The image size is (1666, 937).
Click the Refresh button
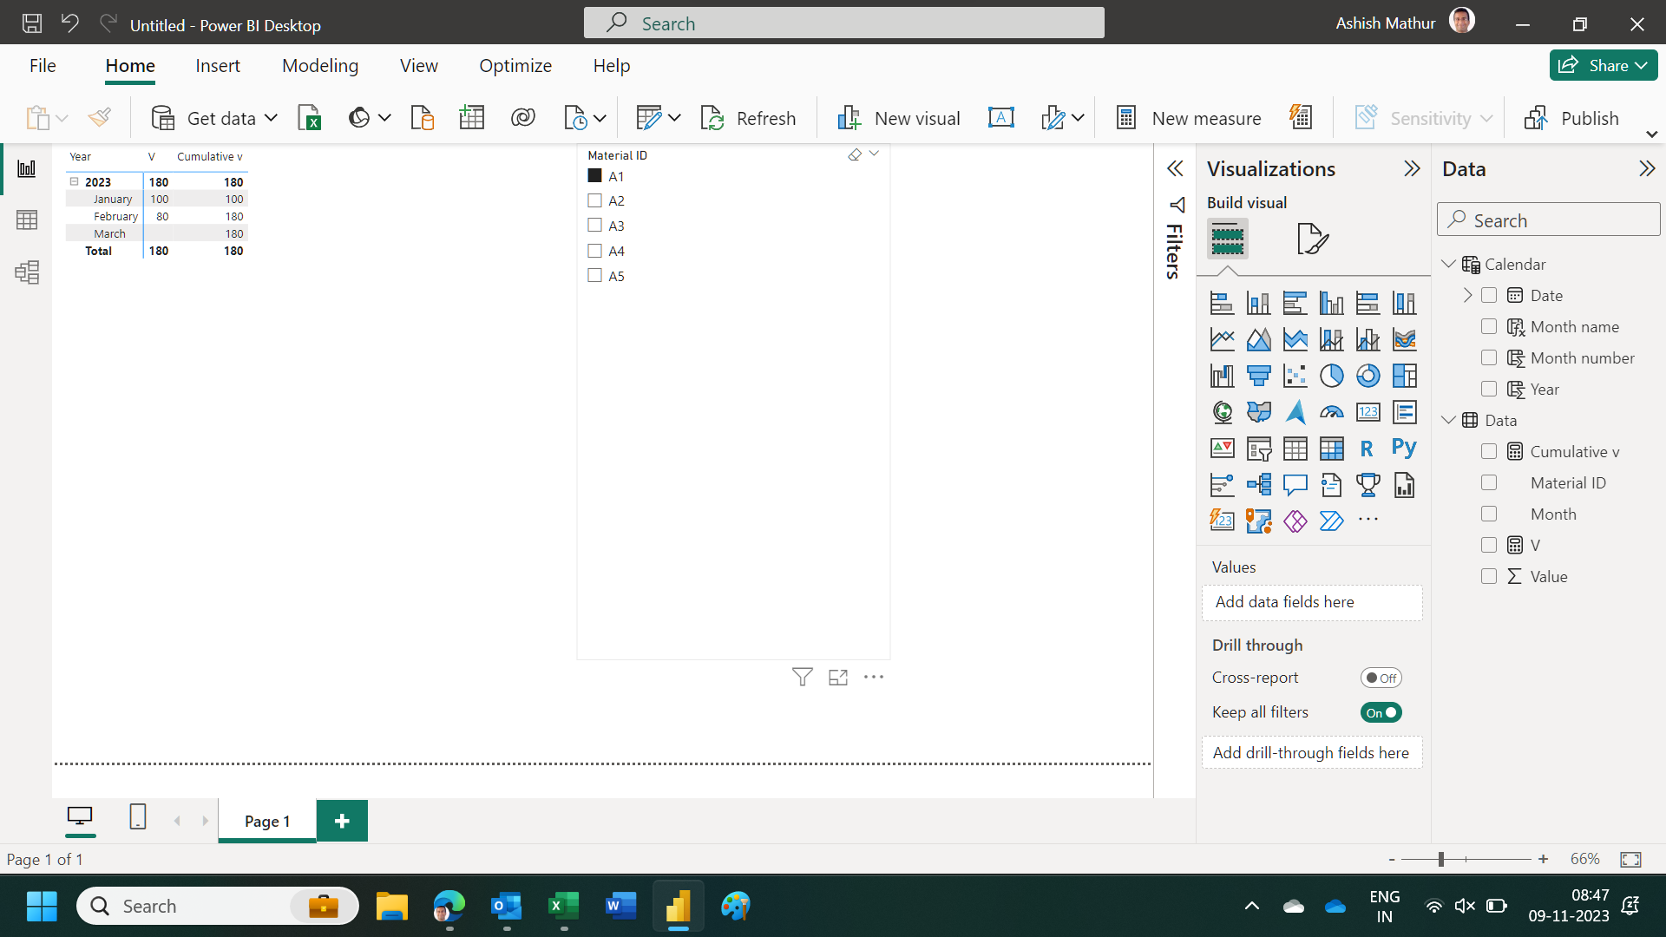tap(748, 118)
